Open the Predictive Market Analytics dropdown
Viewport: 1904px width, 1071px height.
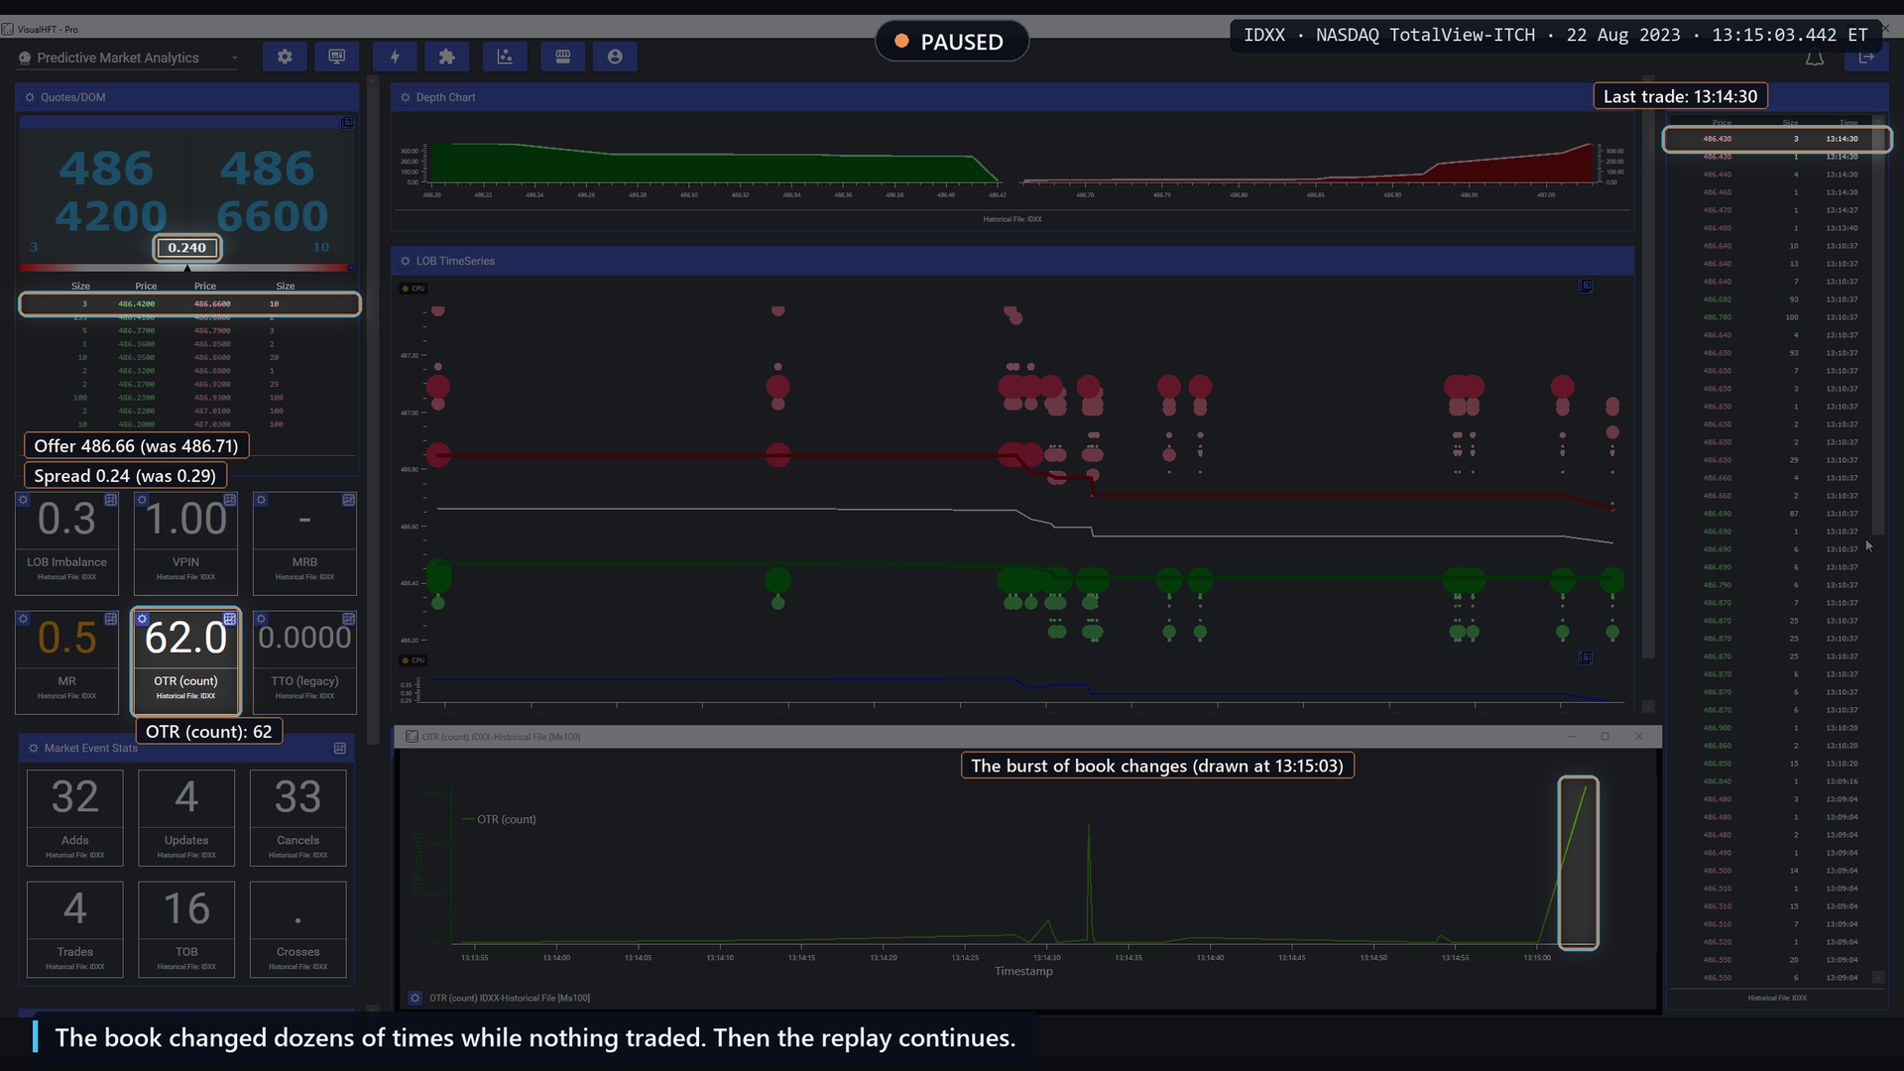(x=128, y=58)
